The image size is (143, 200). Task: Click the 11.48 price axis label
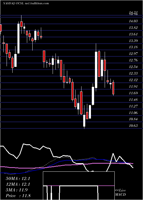pos(133,99)
